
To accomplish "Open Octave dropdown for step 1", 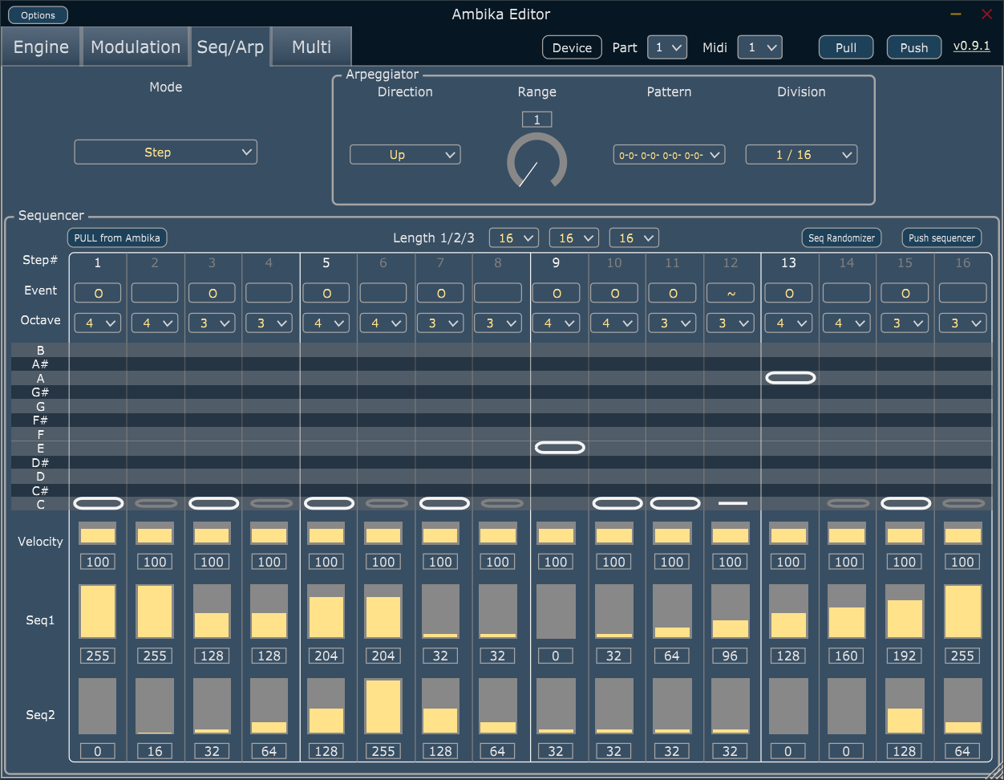I will [98, 323].
